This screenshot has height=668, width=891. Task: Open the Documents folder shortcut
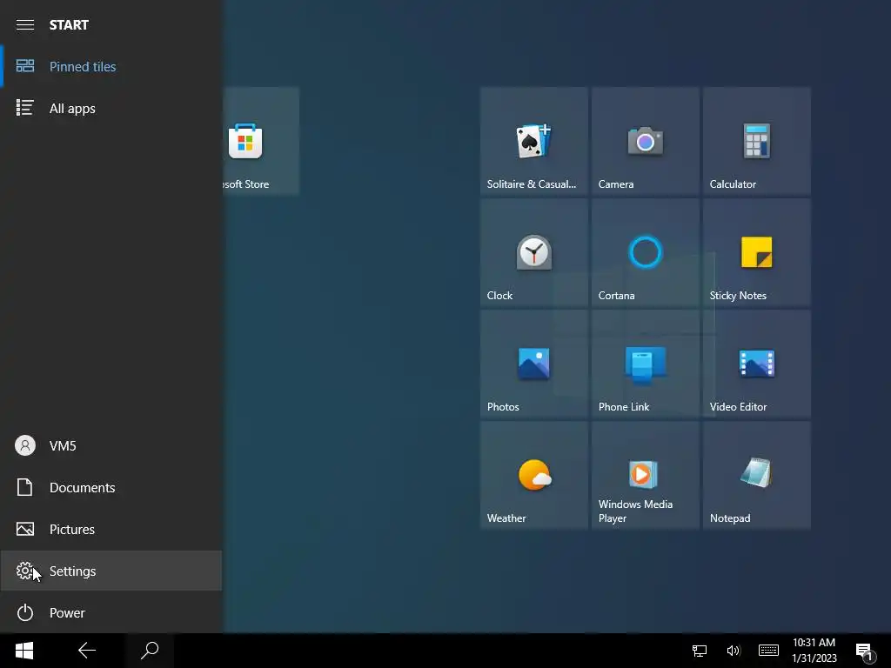111,487
